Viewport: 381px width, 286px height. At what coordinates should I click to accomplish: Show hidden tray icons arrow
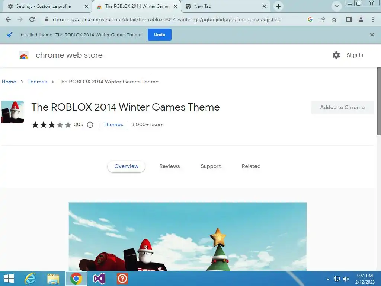point(328,279)
